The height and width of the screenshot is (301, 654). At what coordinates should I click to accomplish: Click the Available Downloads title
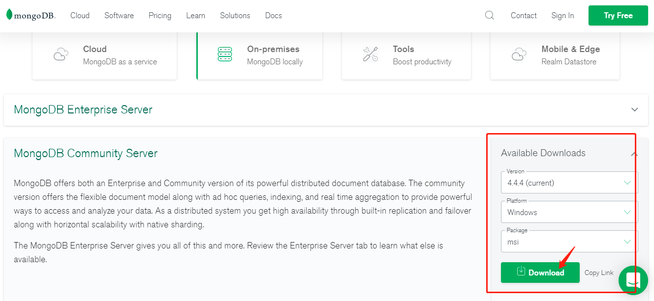point(543,153)
